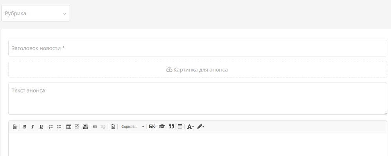This screenshot has height=156, width=391.
Task: Toggle underline formatting
Action: pyautogui.click(x=41, y=127)
